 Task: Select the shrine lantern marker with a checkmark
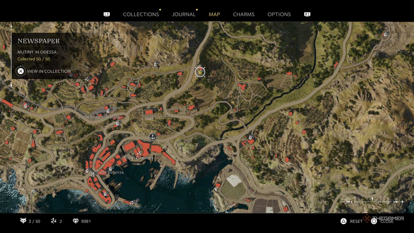tap(156, 64)
